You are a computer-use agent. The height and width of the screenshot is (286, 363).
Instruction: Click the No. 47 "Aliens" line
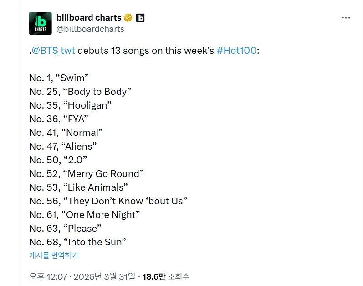63,146
